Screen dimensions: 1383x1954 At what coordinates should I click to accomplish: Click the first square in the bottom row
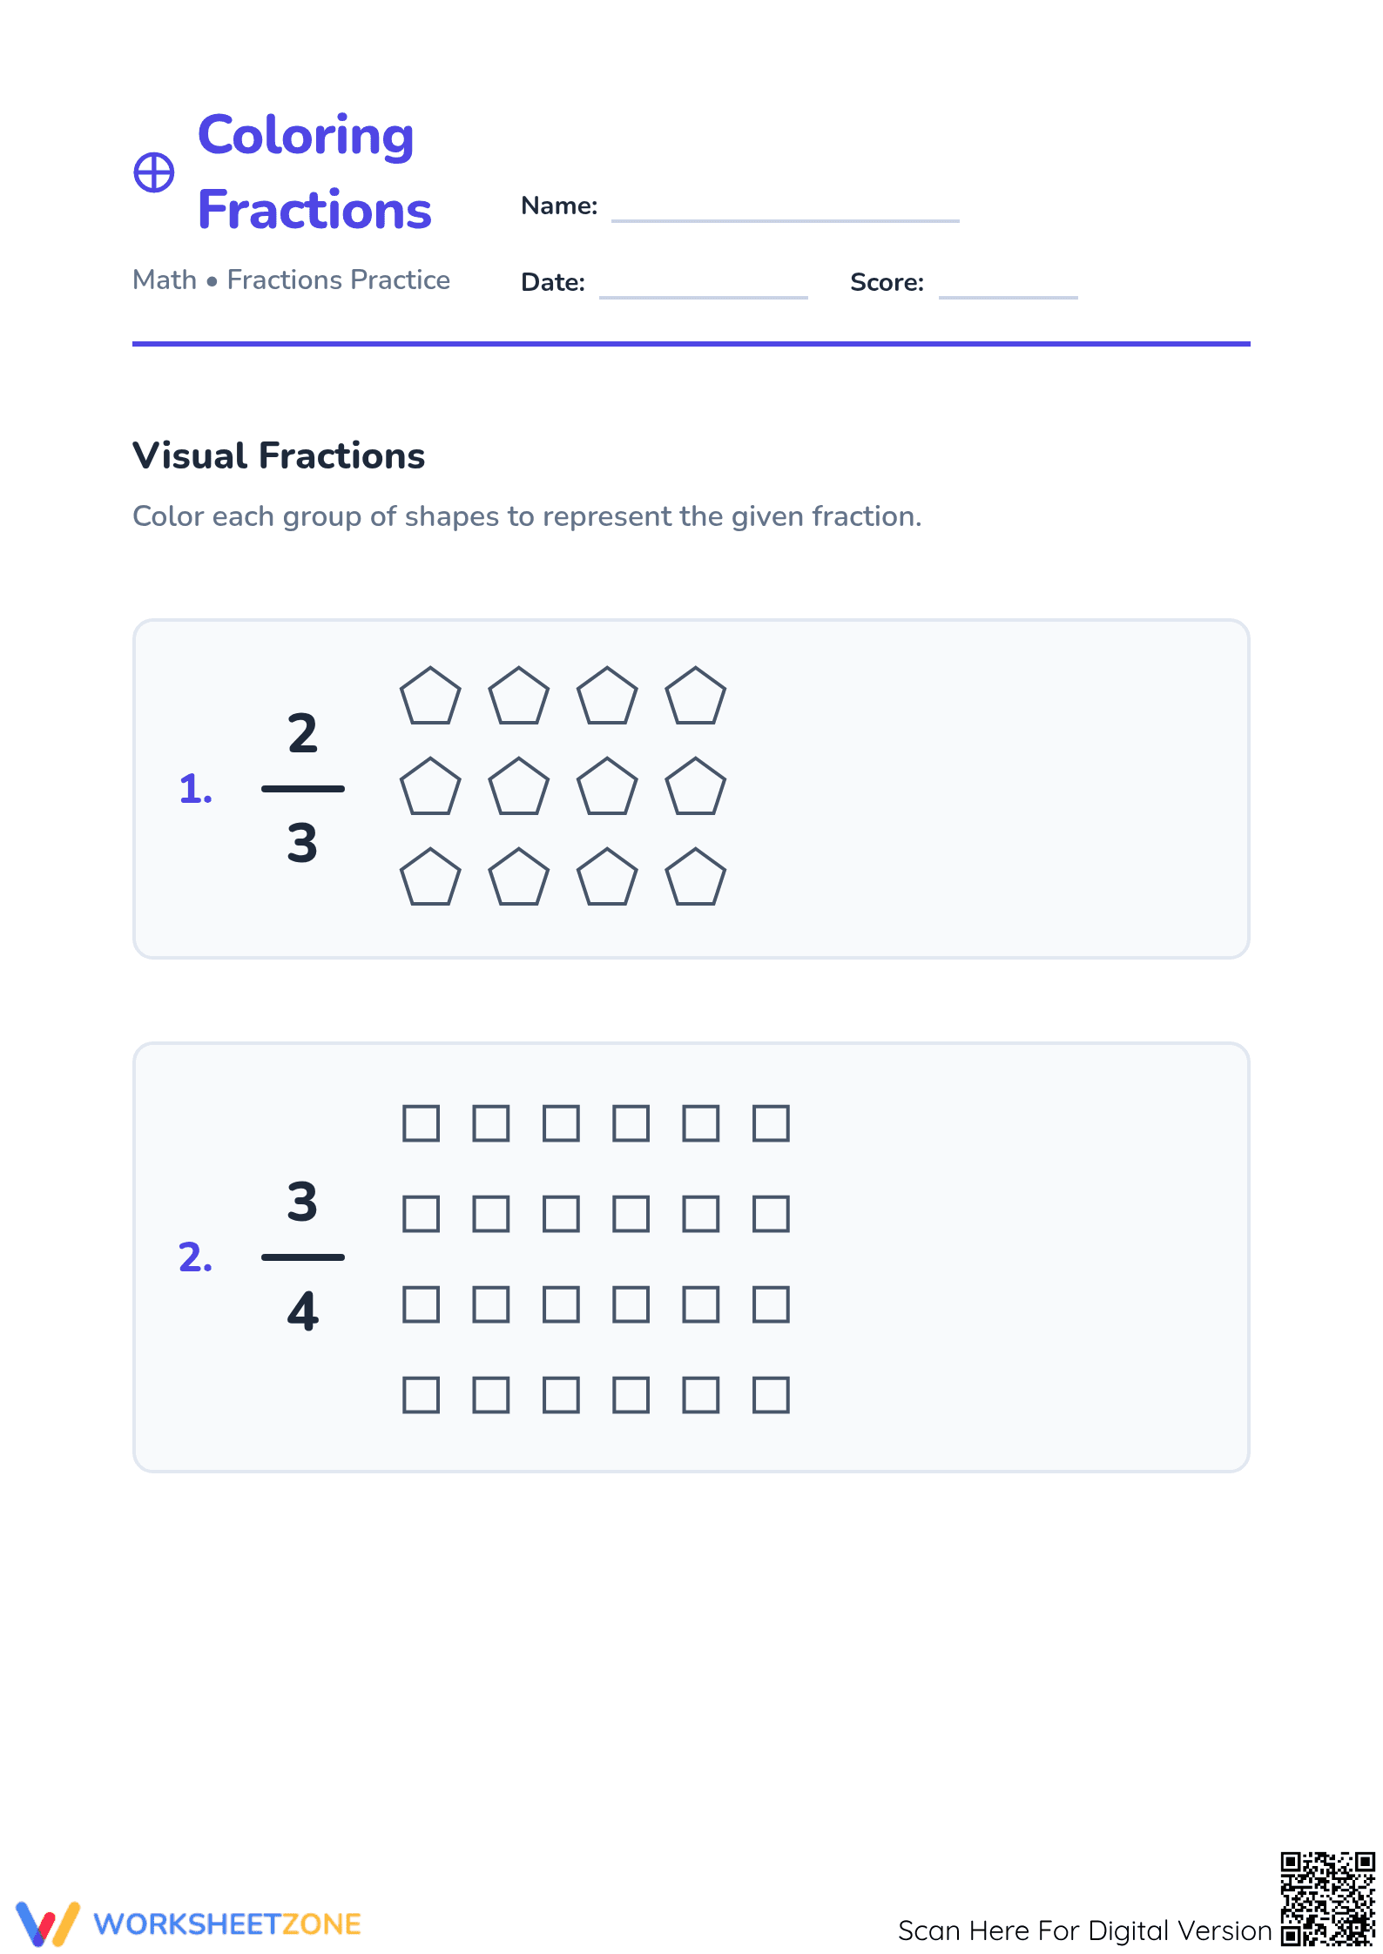pyautogui.click(x=422, y=1395)
